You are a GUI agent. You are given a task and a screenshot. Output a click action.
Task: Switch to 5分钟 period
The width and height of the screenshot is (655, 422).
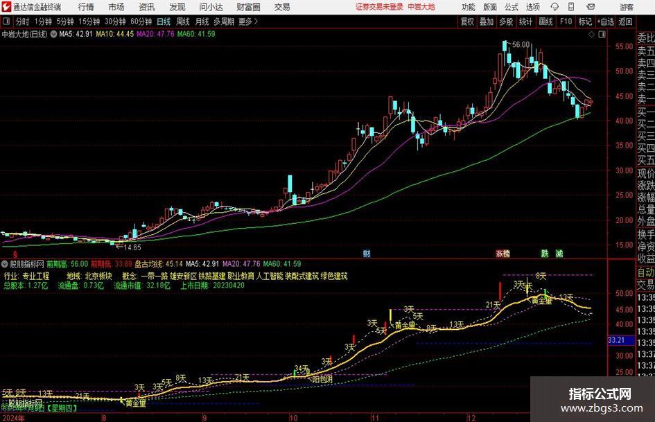point(64,21)
